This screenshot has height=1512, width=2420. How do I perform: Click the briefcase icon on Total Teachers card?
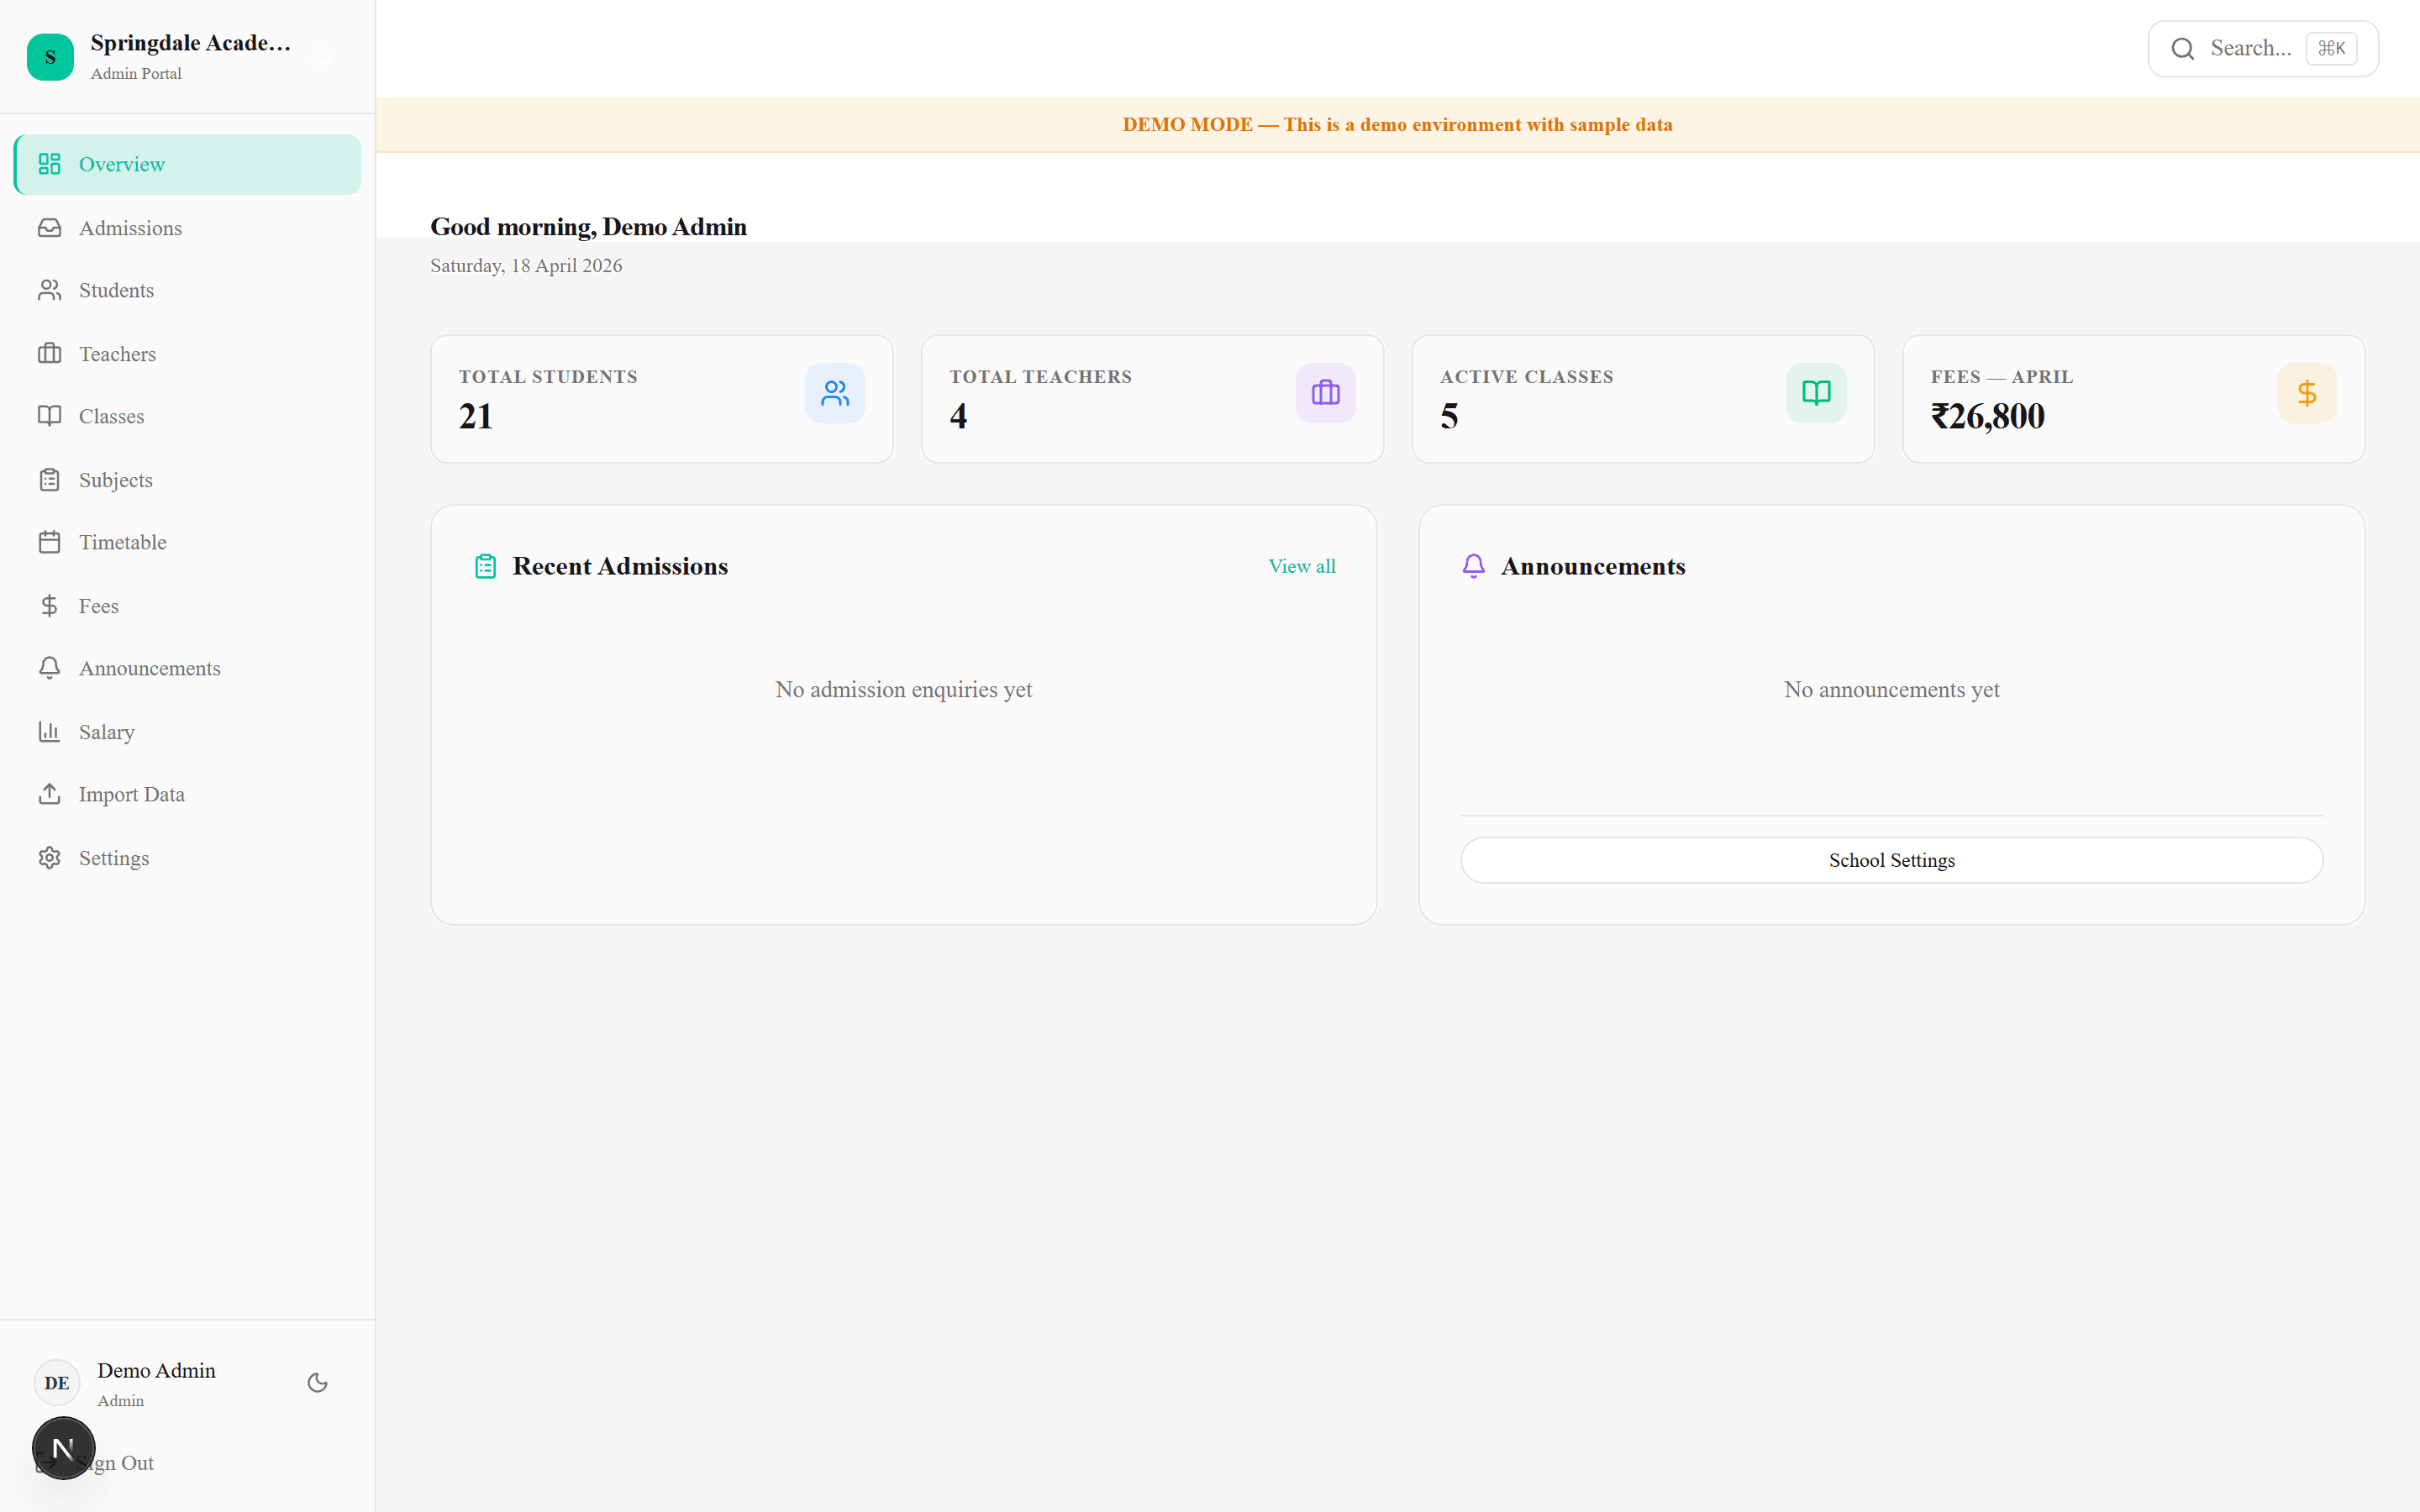coord(1325,392)
